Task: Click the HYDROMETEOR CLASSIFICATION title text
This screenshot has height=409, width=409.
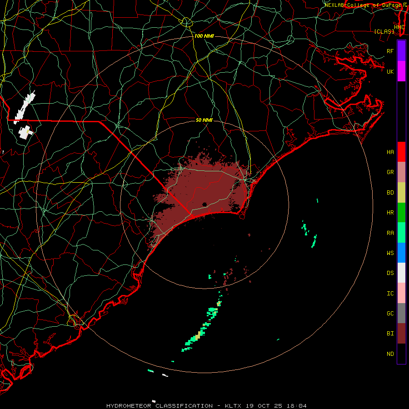Action: [160, 406]
